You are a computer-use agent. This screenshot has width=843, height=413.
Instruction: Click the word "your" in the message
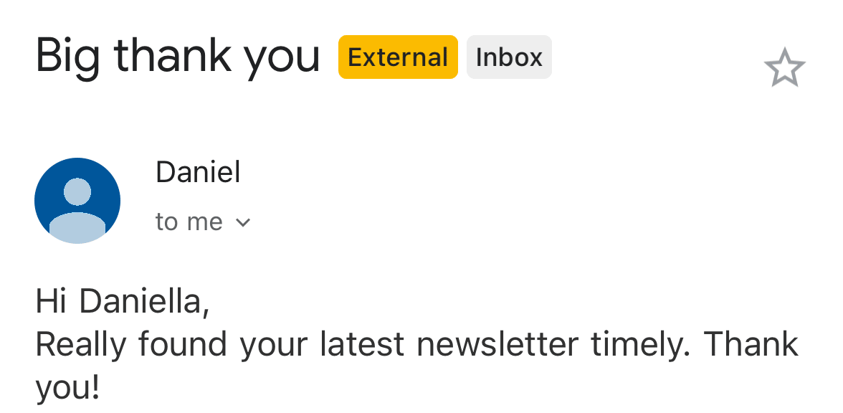click(275, 345)
